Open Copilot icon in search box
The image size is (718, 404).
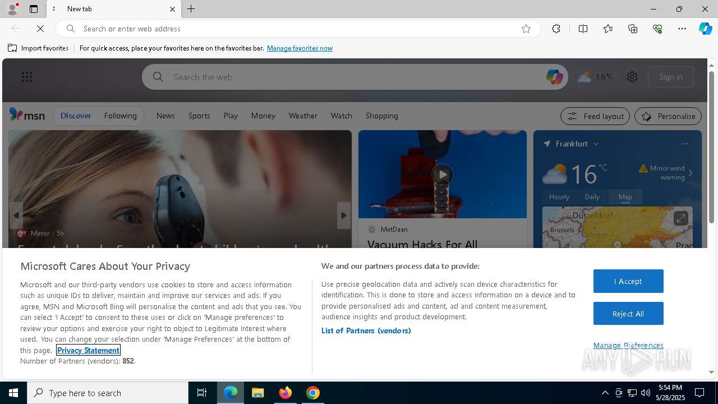coord(554,77)
